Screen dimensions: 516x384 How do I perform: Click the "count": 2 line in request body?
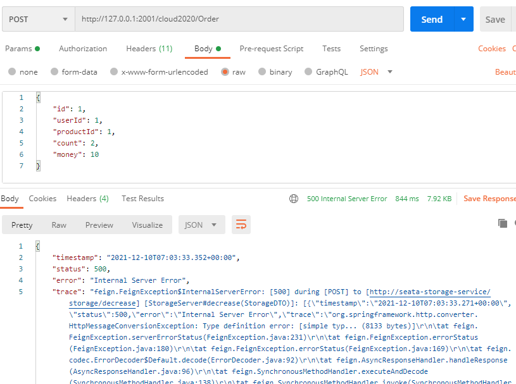pos(76,143)
